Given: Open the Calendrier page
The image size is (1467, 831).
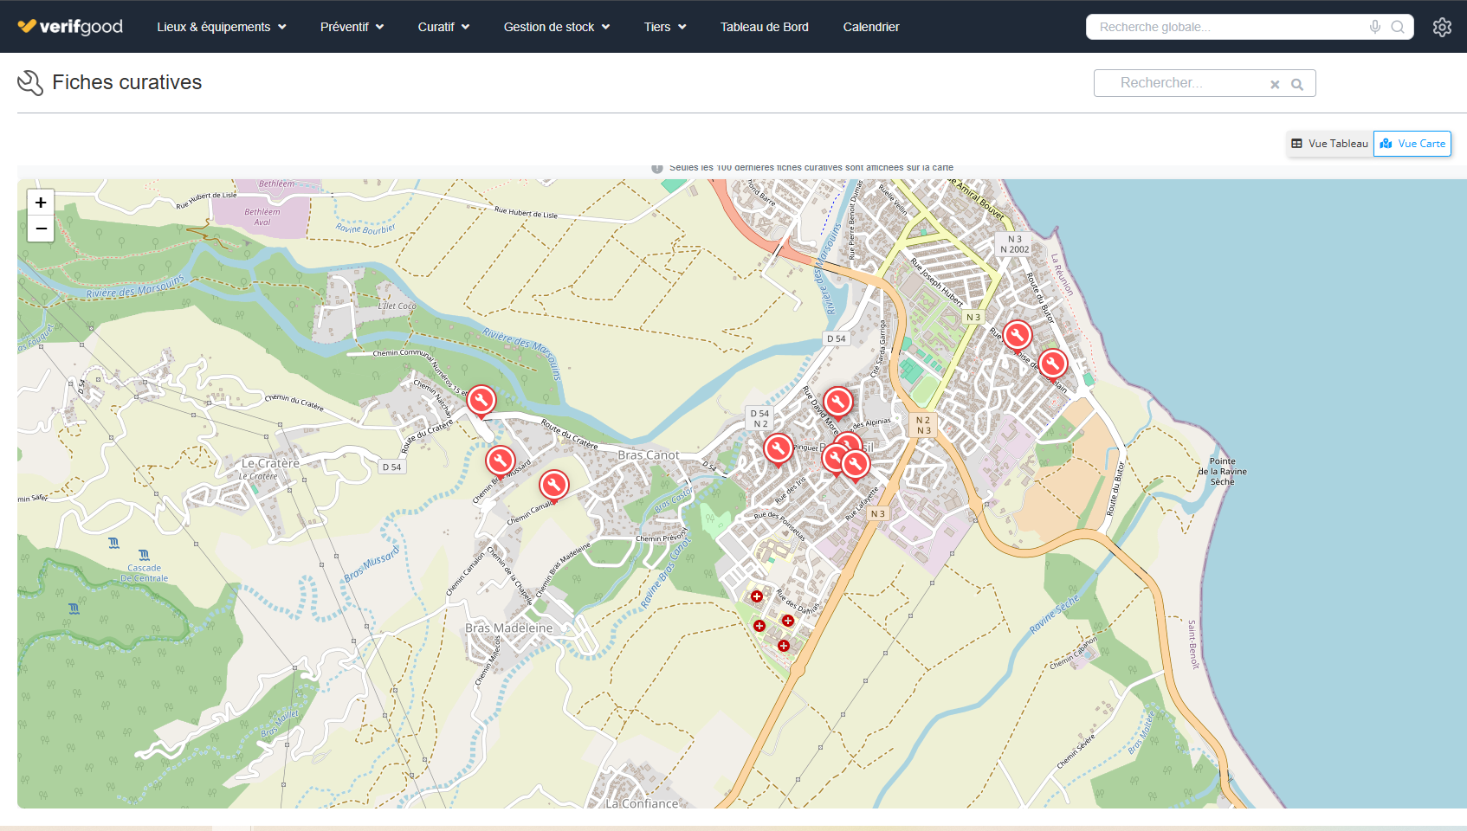Looking at the screenshot, I should (x=871, y=27).
